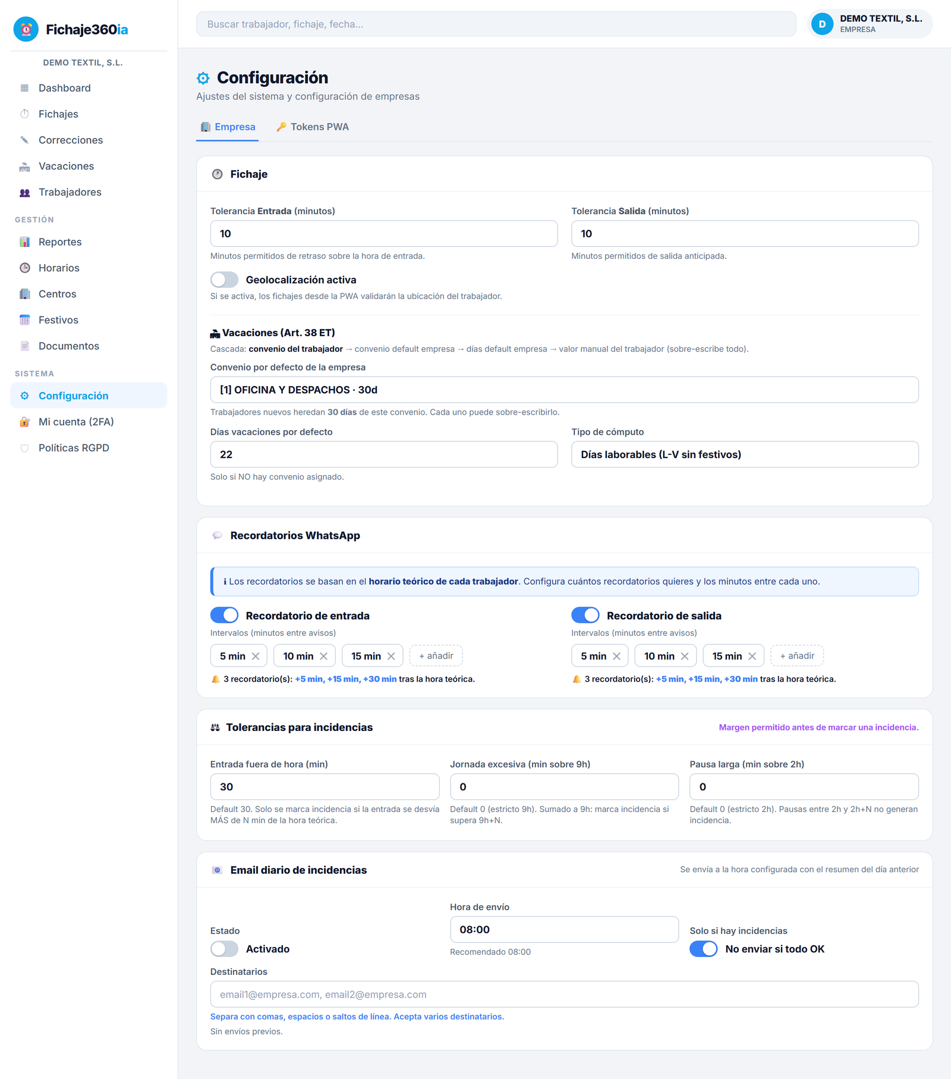Open Políticas RGPD page link
Image resolution: width=951 pixels, height=1079 pixels.
click(89, 448)
